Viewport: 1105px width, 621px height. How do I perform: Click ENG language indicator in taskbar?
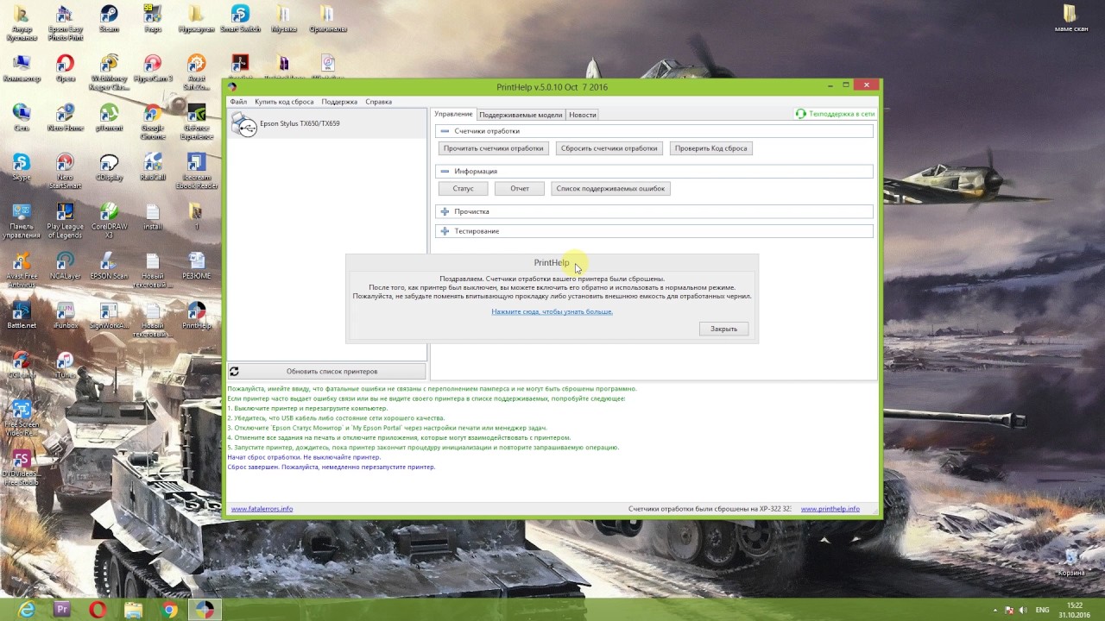click(1043, 610)
